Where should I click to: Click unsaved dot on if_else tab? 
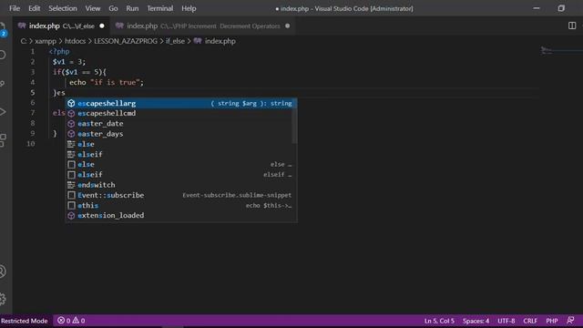[x=102, y=26]
